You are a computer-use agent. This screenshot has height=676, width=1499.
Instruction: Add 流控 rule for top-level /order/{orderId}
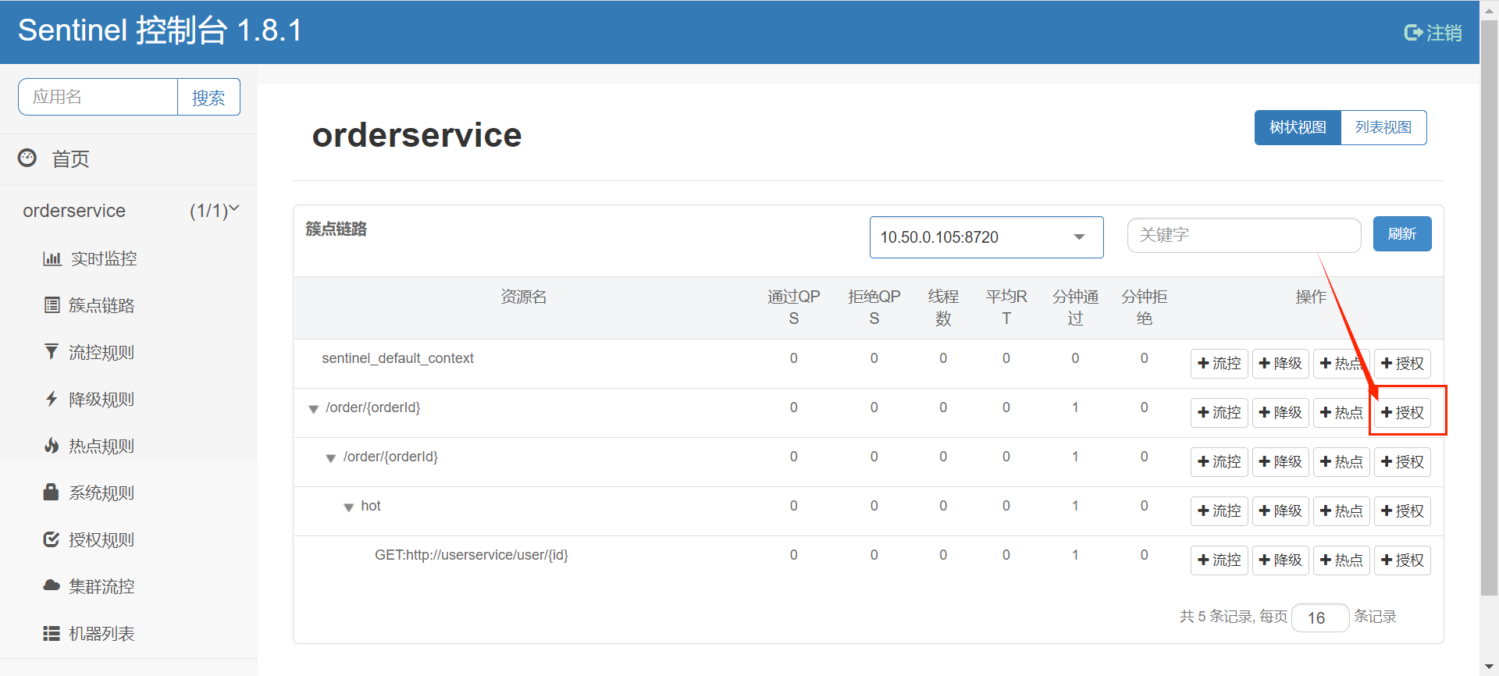click(x=1219, y=412)
